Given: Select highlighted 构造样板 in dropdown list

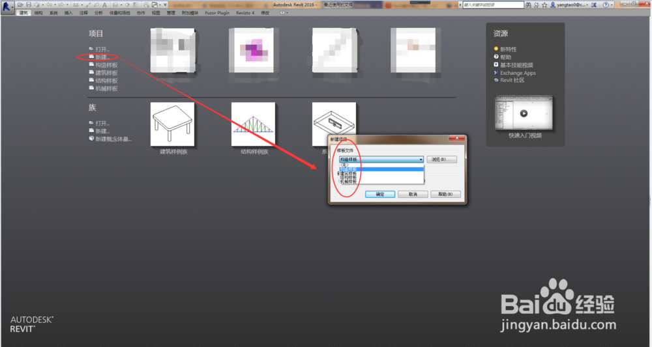Looking at the screenshot, I should click(381, 169).
